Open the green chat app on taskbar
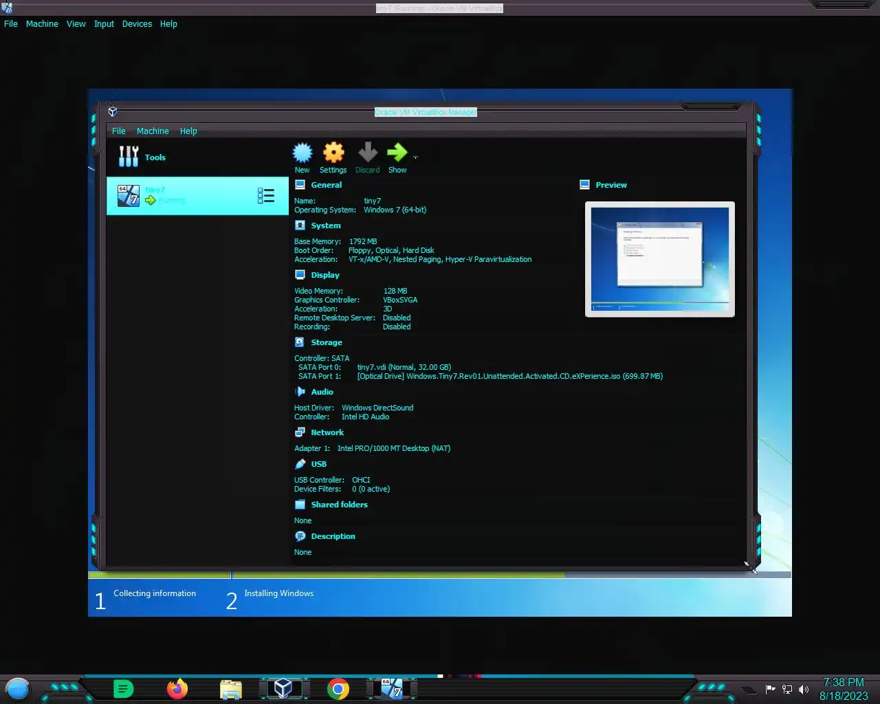This screenshot has height=704, width=880. (123, 689)
